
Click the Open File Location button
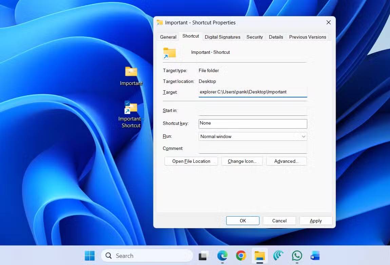tap(191, 161)
